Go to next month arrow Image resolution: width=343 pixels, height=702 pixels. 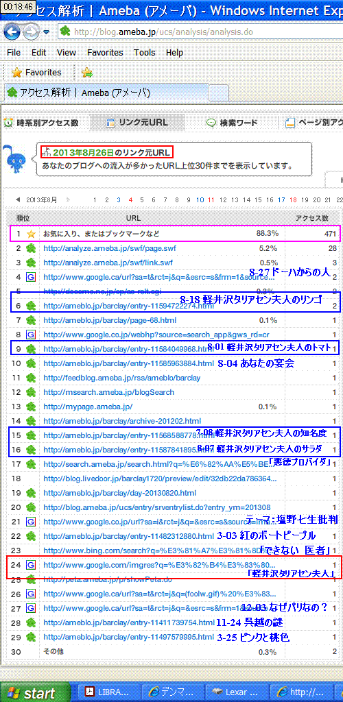[x=69, y=200]
